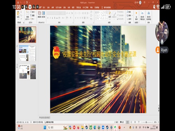Open the Design ribbon tab

click(x=44, y=7)
